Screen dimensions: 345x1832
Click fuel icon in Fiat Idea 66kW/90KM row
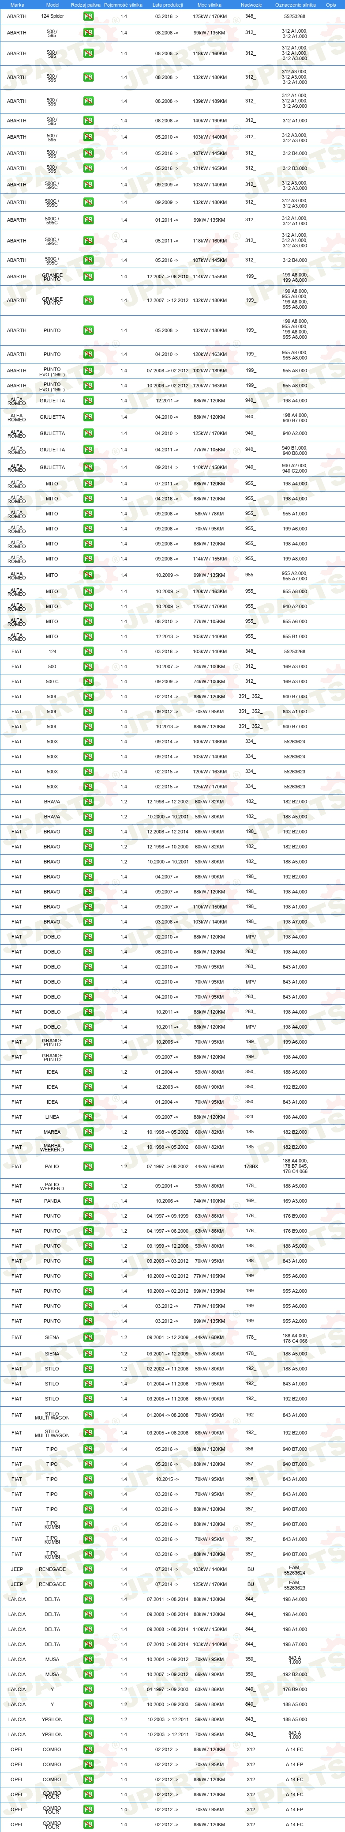click(88, 1086)
